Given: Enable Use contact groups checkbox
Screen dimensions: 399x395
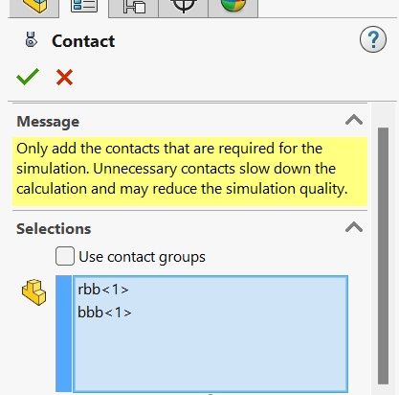Looking at the screenshot, I should point(65,256).
